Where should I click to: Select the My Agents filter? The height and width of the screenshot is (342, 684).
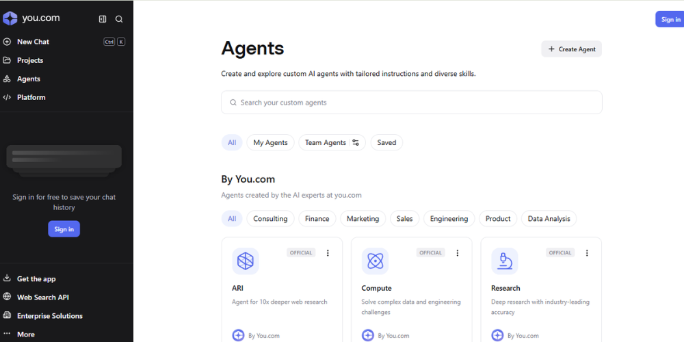270,143
